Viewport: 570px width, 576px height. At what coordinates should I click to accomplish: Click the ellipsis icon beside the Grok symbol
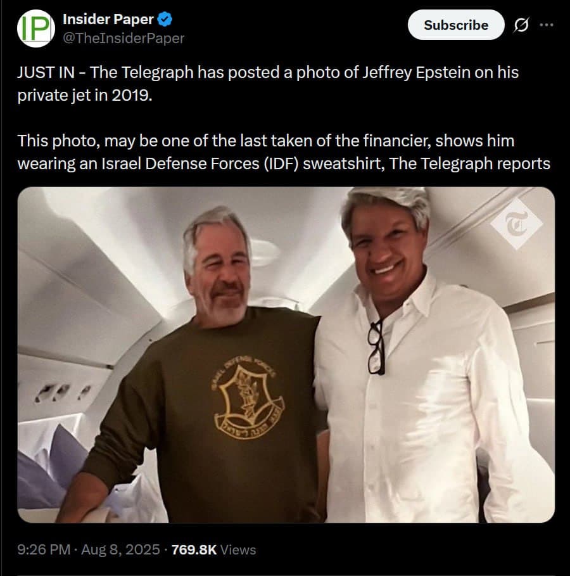pos(548,25)
